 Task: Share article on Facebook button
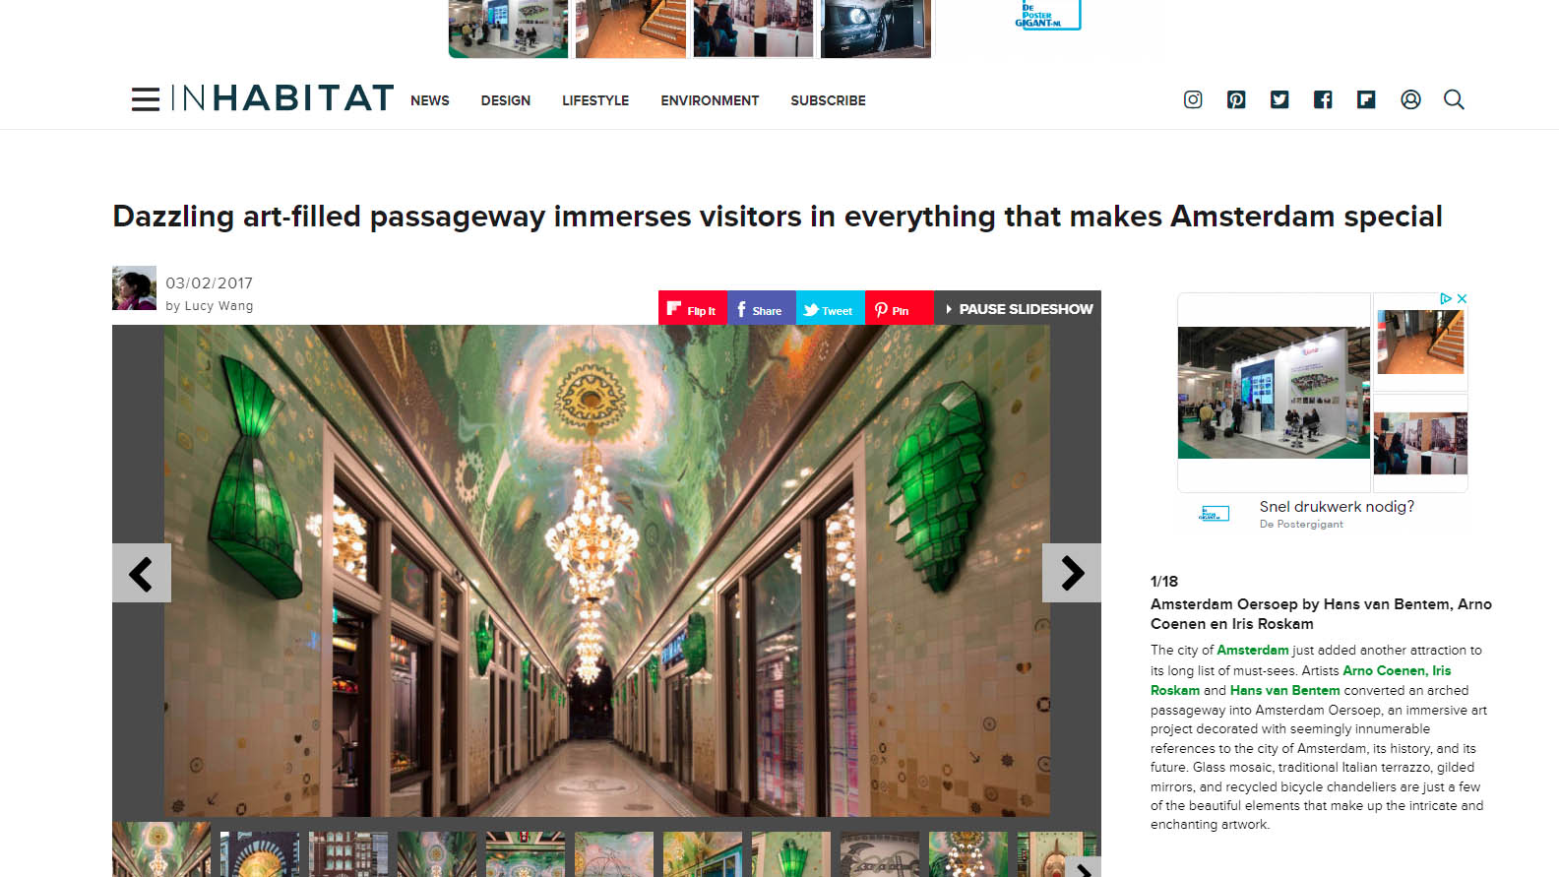tap(762, 308)
